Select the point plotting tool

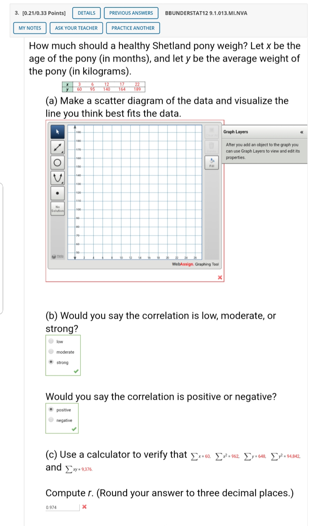point(57,193)
